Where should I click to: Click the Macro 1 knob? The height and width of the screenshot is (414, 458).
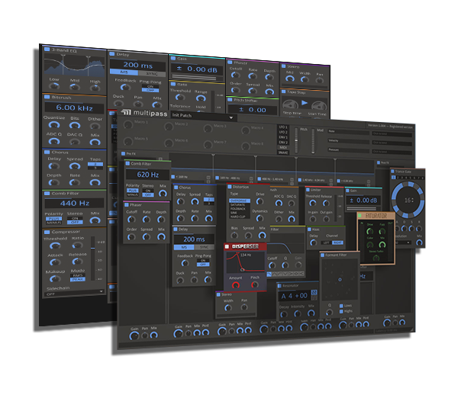click(x=128, y=124)
